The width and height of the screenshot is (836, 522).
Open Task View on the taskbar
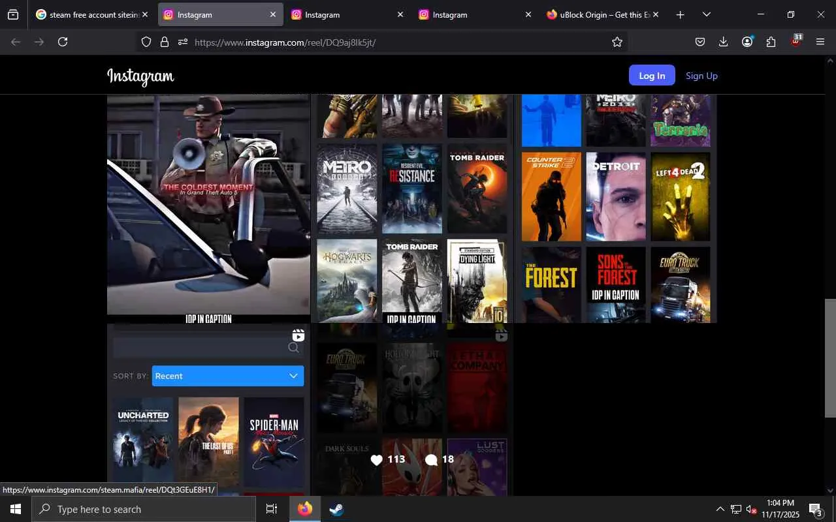click(x=272, y=509)
